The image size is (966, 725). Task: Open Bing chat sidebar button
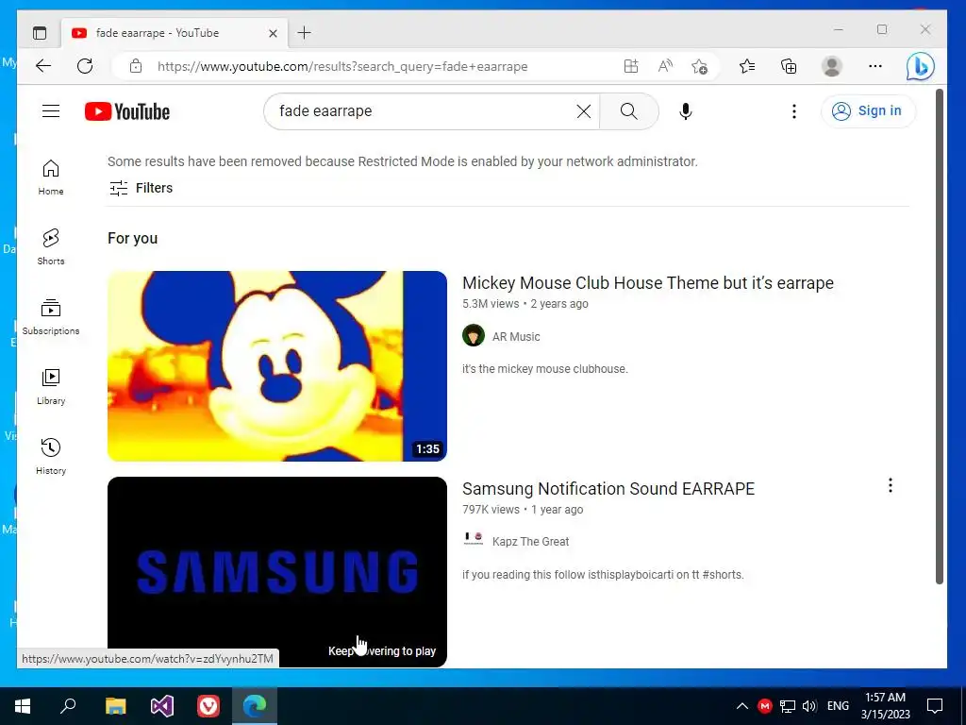coord(920,67)
